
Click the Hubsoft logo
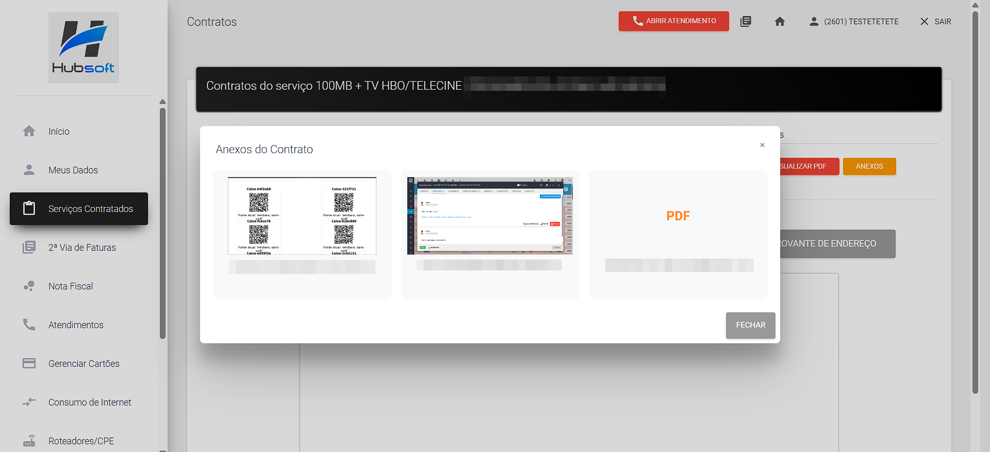[84, 47]
